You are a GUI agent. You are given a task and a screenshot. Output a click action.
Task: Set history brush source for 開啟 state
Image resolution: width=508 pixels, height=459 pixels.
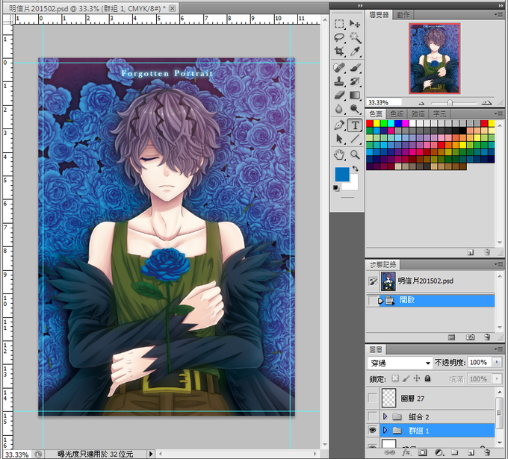tap(373, 300)
